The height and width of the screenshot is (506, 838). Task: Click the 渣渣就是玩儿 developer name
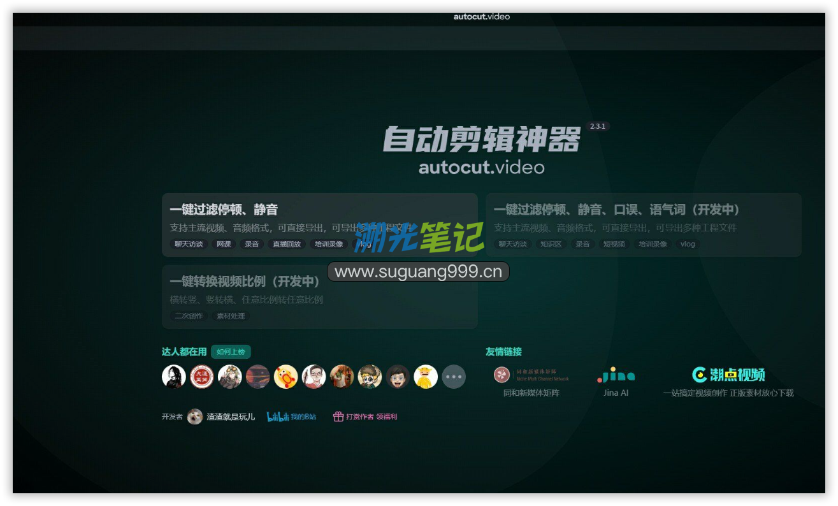(231, 417)
